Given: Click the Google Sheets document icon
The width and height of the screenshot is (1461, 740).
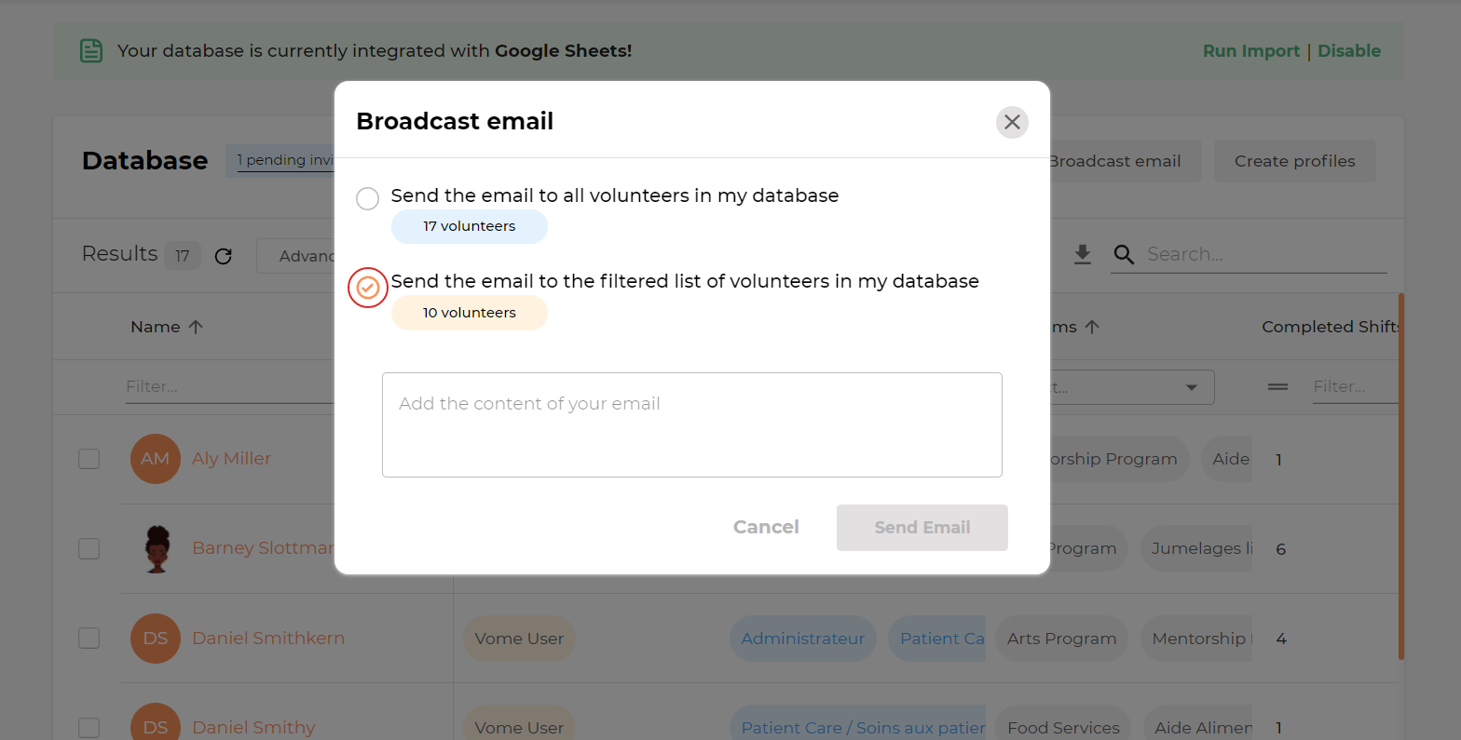Looking at the screenshot, I should tap(91, 50).
